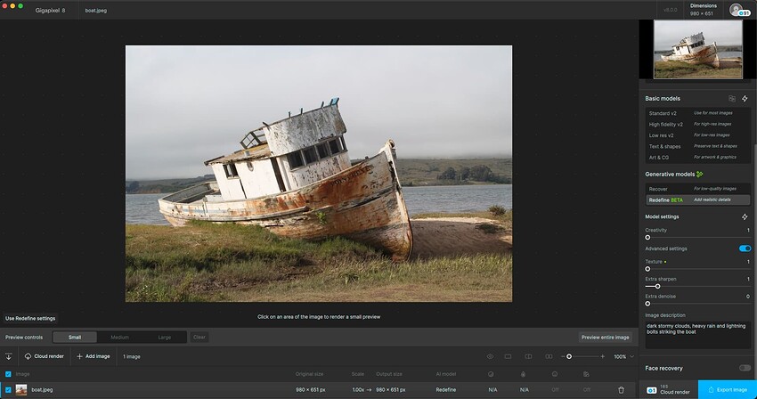Click the Preview entire image button
The image size is (757, 399).
(x=605, y=338)
